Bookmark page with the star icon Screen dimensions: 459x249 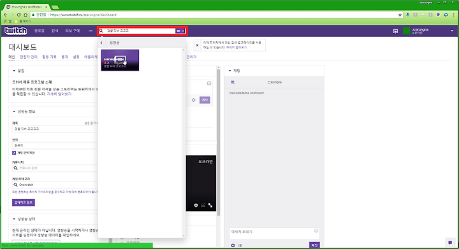tap(400, 15)
